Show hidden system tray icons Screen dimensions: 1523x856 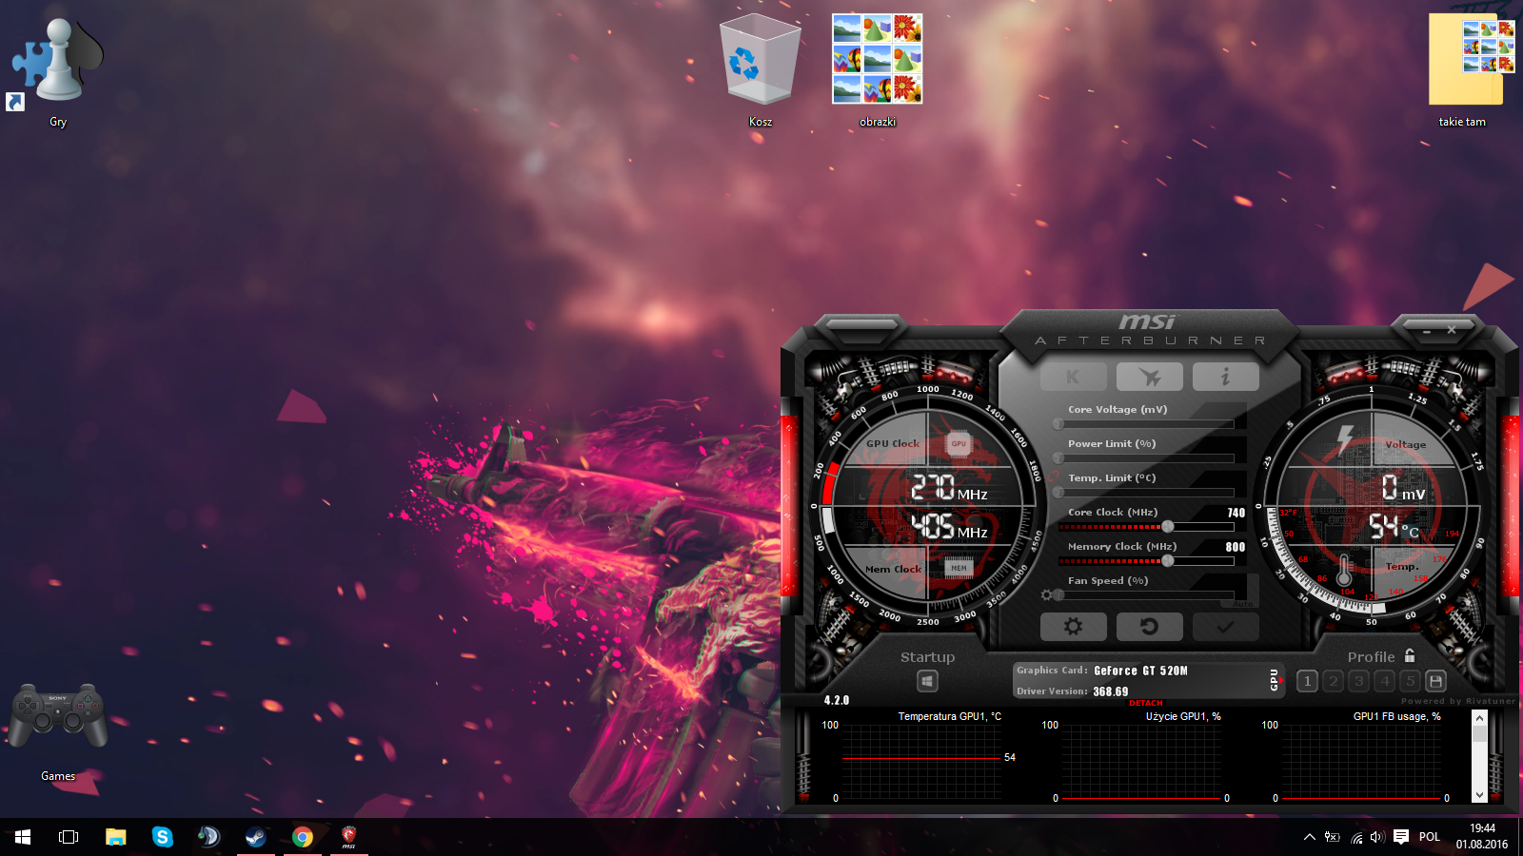1310,837
